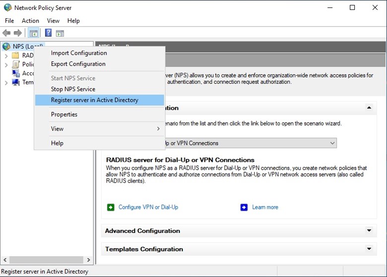387x277 pixels.
Task: Click green arrow icon beside Configure VPN
Action: pos(111,207)
